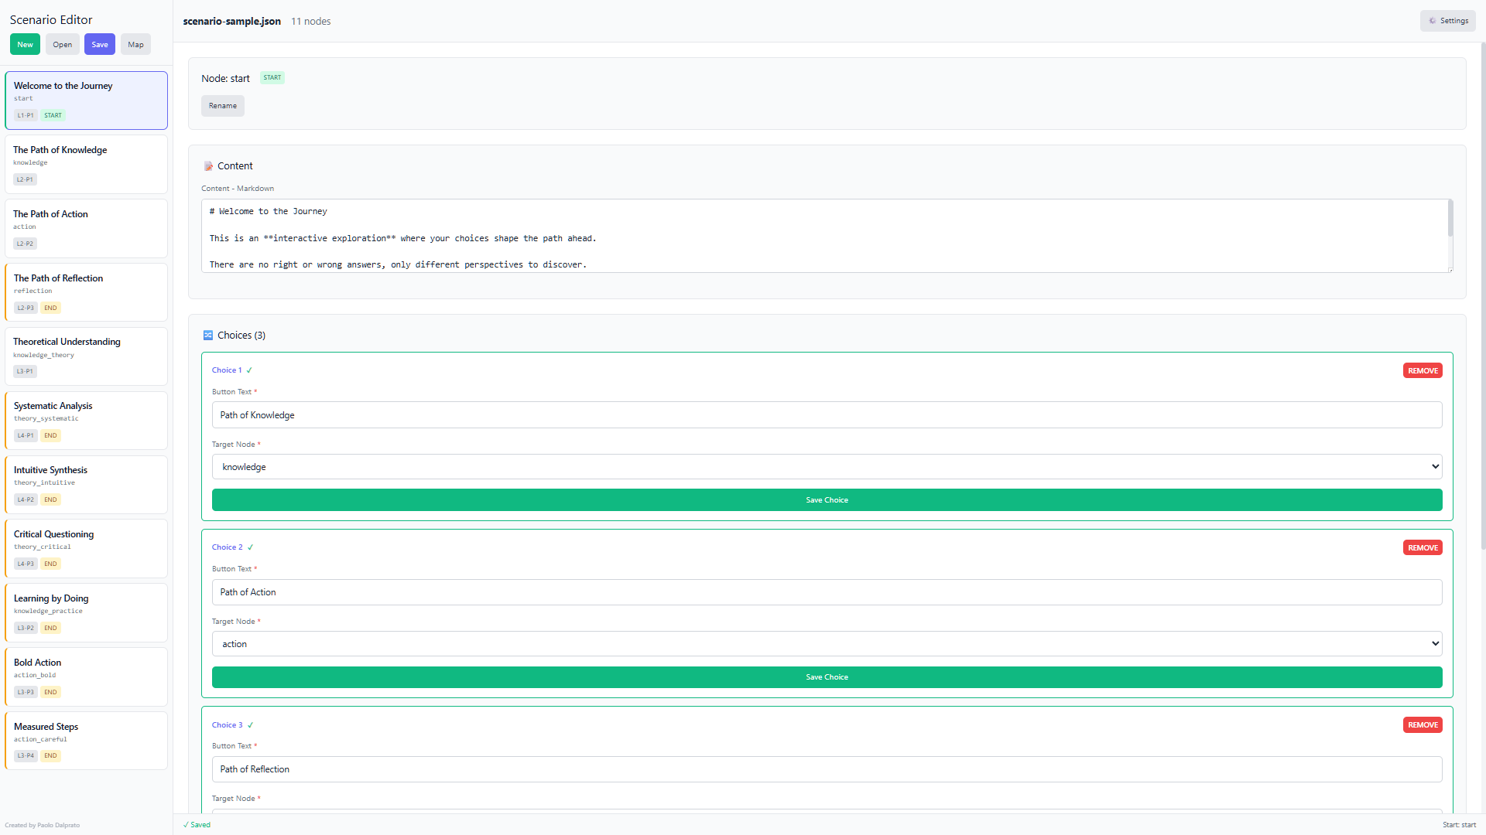Screen dimensions: 1486x835
Task: Select The Path of Reflection node
Action: [86, 291]
